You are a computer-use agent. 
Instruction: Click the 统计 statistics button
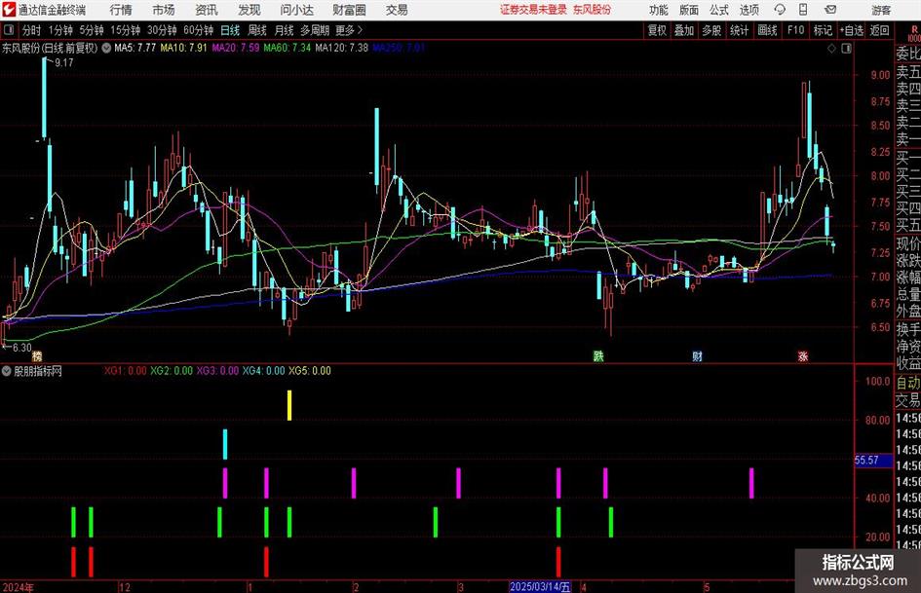pos(739,30)
